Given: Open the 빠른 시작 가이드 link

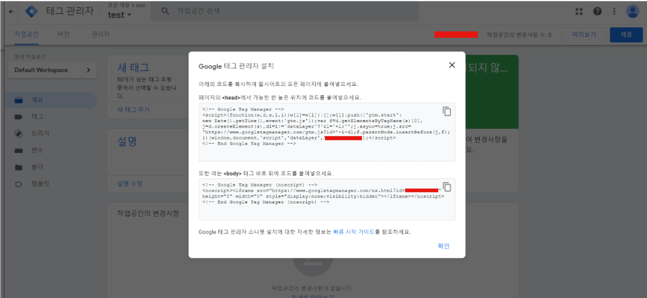Looking at the screenshot, I should point(353,232).
